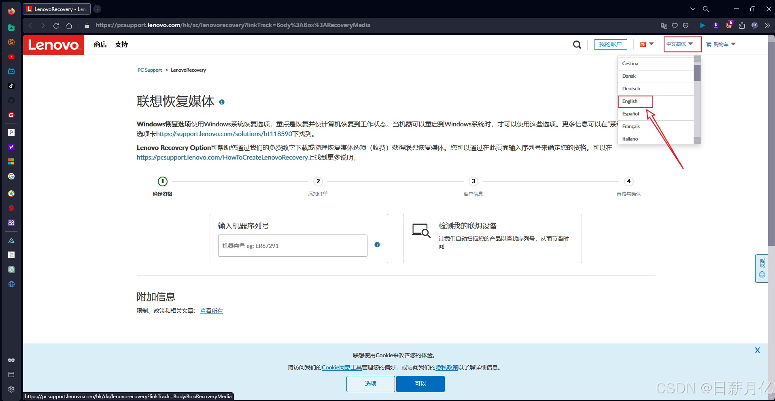Open the globe web shortcut in sidebar
Viewport: 775px width, 401px height.
11,284
